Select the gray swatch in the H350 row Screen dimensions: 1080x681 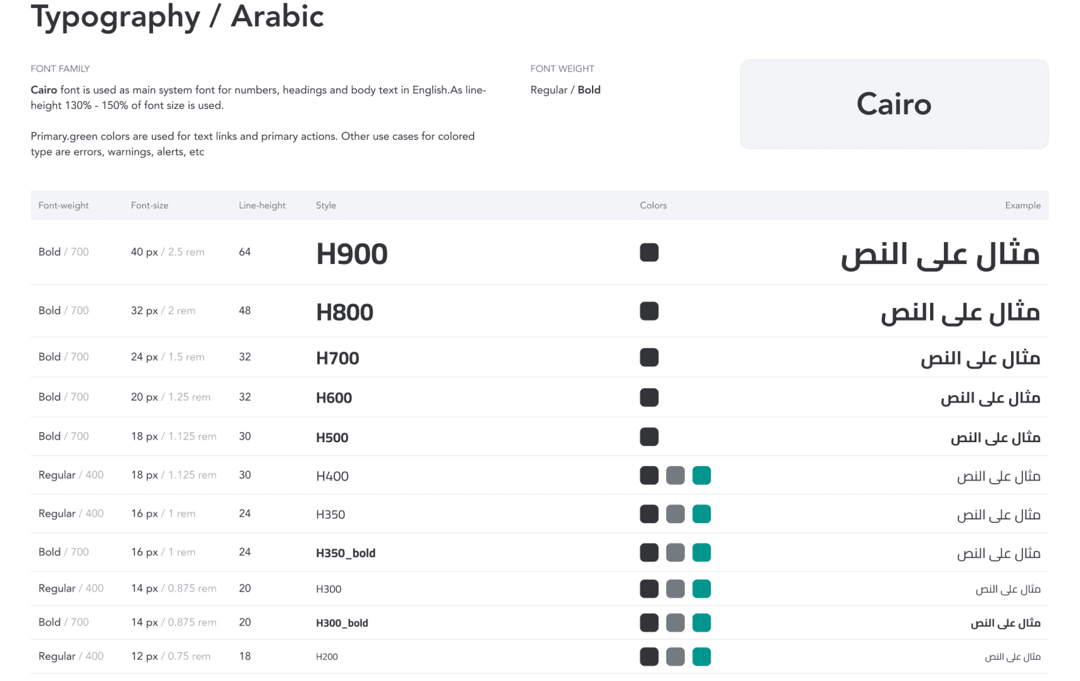[675, 514]
